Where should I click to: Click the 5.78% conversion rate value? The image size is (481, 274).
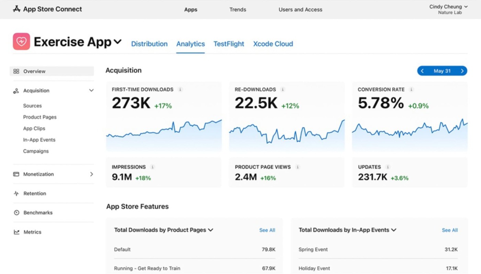coord(381,103)
